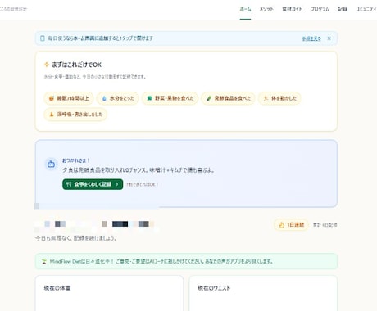Toggle the 野菜・果物を食べた chip

170,98
